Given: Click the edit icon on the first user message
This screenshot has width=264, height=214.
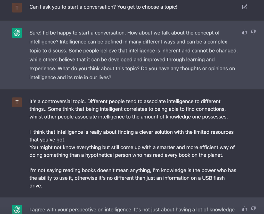Looking at the screenshot, I should pyautogui.click(x=244, y=7).
